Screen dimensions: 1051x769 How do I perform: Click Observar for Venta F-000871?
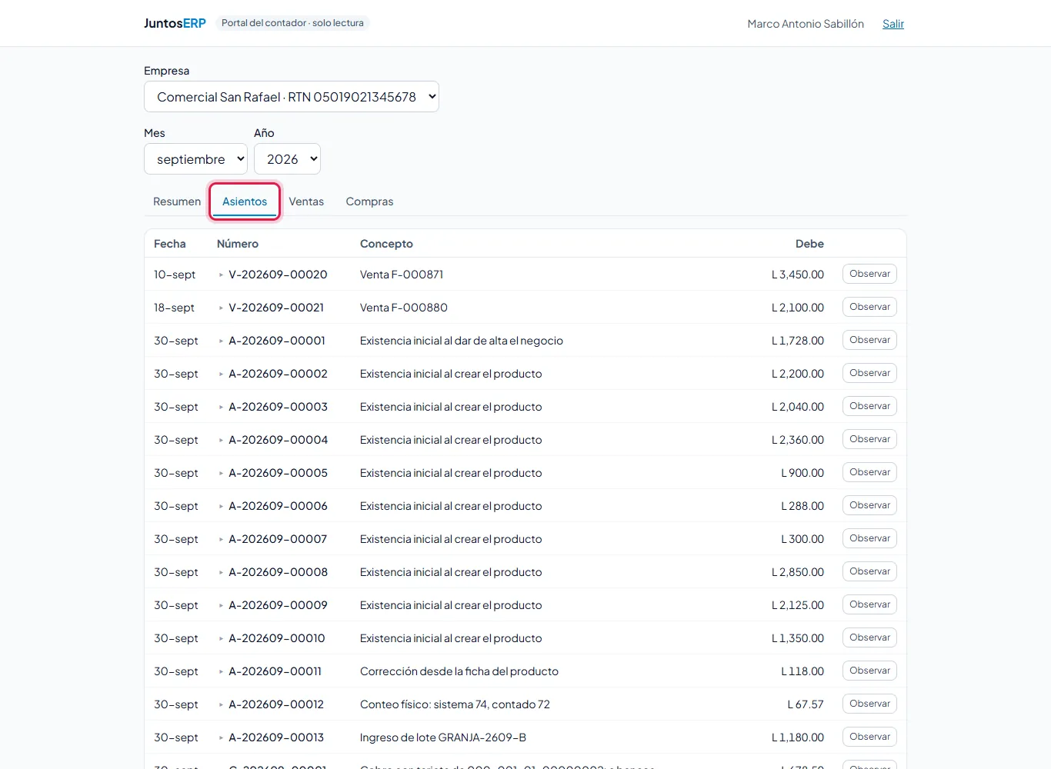(869, 274)
